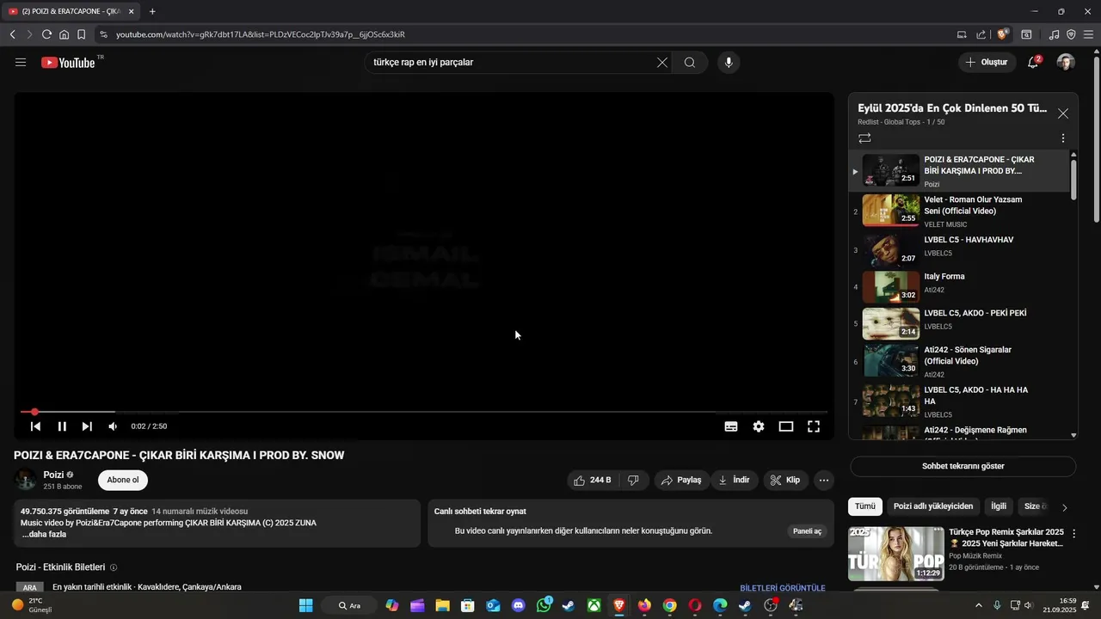Select the Poizi adlı yükleyiciden chip
The width and height of the screenshot is (1101, 619).
(933, 506)
